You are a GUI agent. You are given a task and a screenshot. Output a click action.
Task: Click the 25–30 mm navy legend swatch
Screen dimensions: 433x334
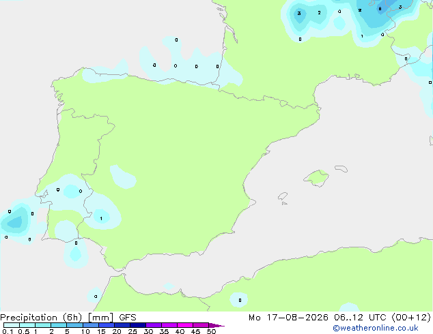pos(138,325)
